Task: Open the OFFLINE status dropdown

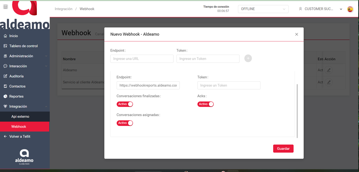Action: pos(263,9)
